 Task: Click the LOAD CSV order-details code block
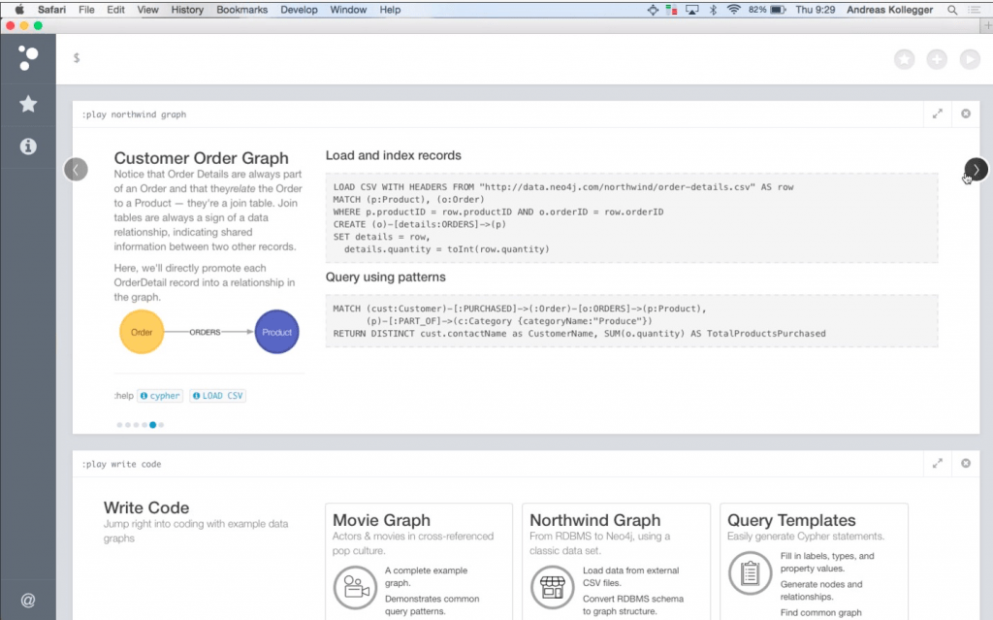point(631,218)
